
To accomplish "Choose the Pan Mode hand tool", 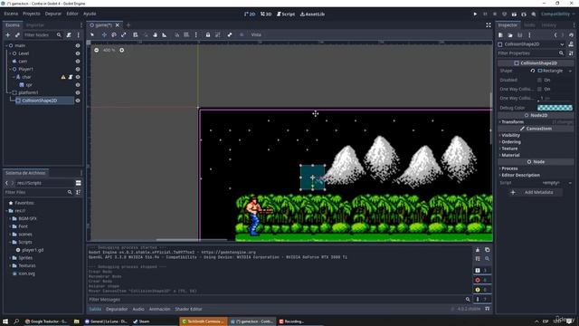I will point(155,34).
